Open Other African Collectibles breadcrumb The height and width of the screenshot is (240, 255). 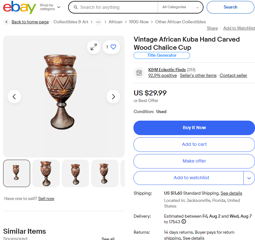pos(181,22)
